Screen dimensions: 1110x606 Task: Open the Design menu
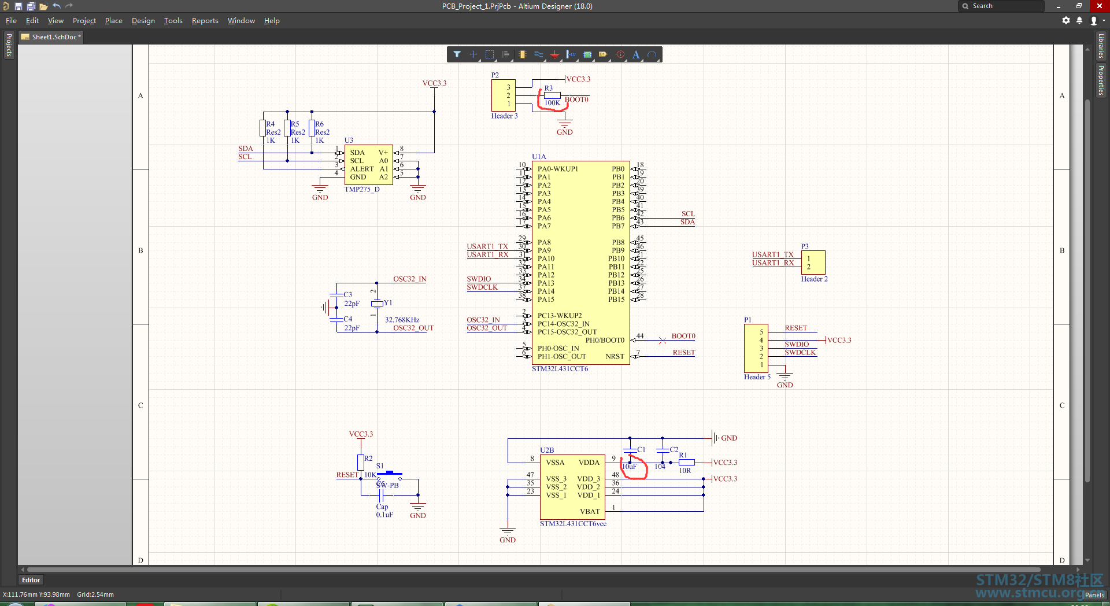tap(143, 21)
